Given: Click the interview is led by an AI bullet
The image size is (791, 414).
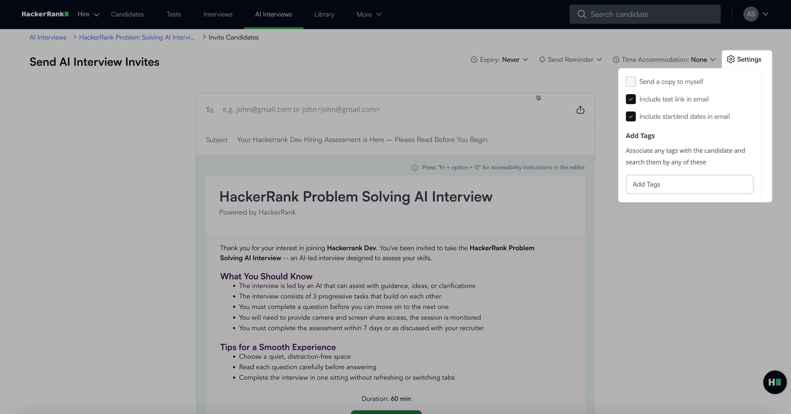Looking at the screenshot, I should tap(357, 286).
